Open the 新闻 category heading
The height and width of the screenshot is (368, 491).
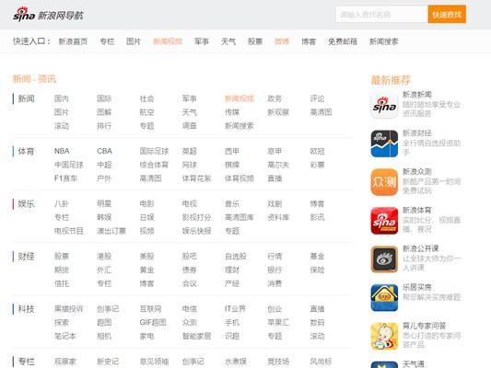[27, 98]
